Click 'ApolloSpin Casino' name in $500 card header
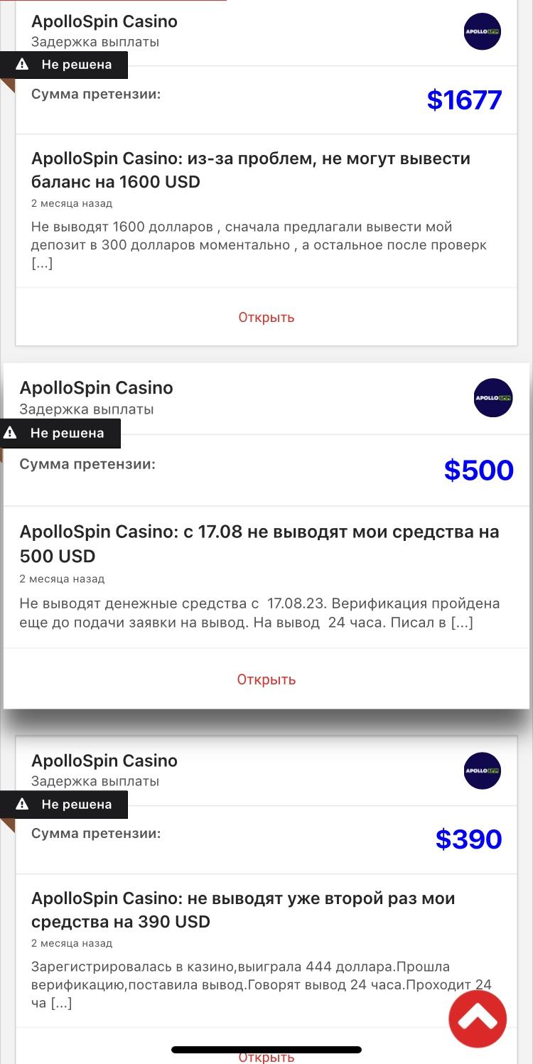 tap(96, 388)
